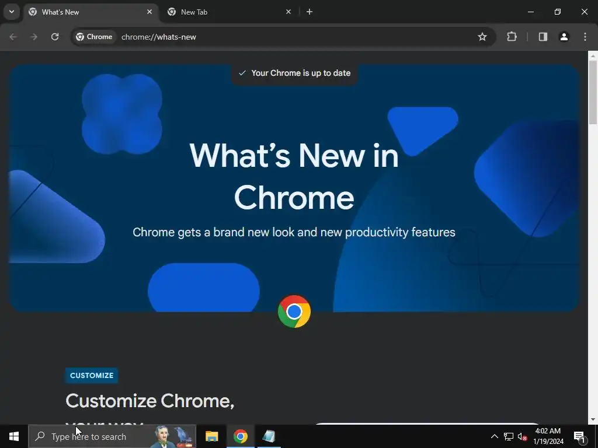Click the scrollbar down arrow

[x=593, y=420]
